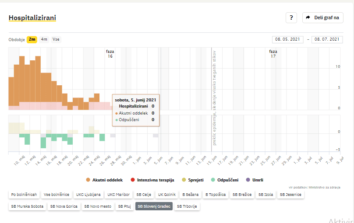Image resolution: width=354 pixels, height=223 pixels.
Task: Select the Vse bolnišnice filter
Action: click(56, 194)
